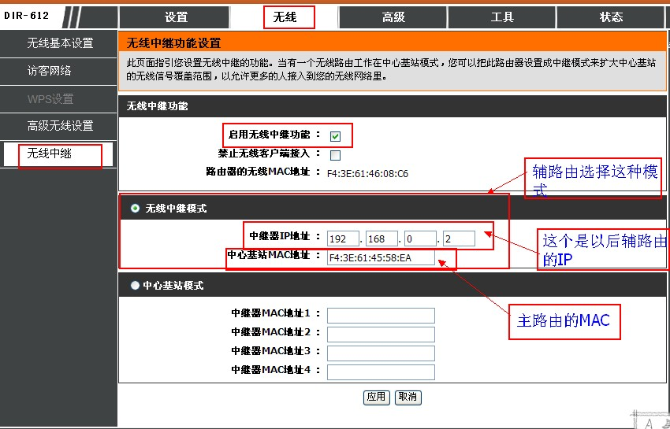Click last octet field of 中继器IP地址
The image size is (670, 429).
pyautogui.click(x=459, y=239)
